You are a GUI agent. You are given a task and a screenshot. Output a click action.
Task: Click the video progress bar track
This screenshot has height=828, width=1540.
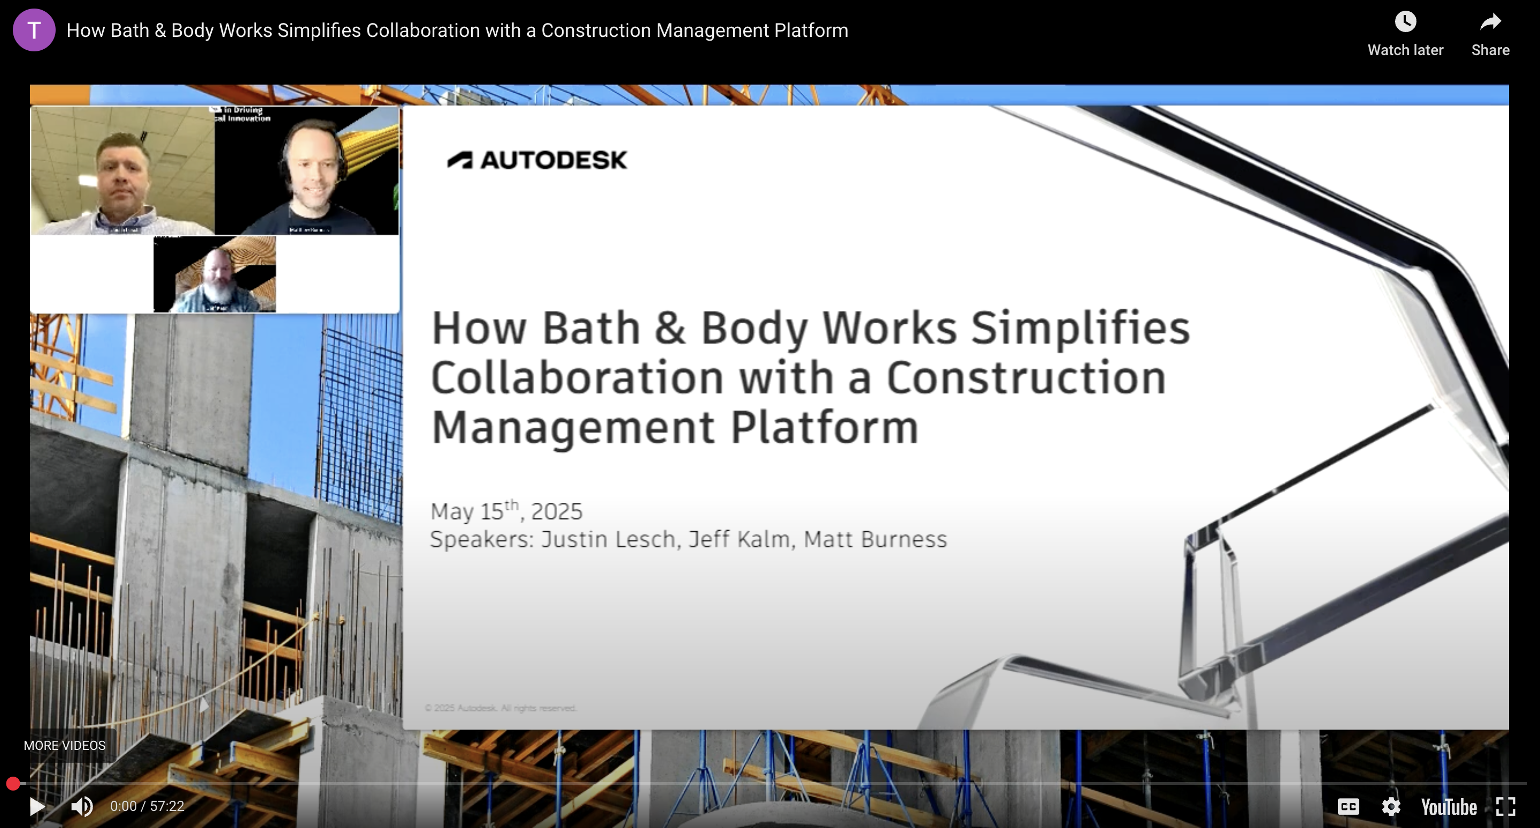770,783
